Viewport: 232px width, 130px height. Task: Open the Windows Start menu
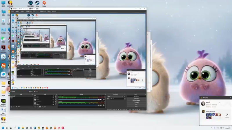tap(3, 128)
